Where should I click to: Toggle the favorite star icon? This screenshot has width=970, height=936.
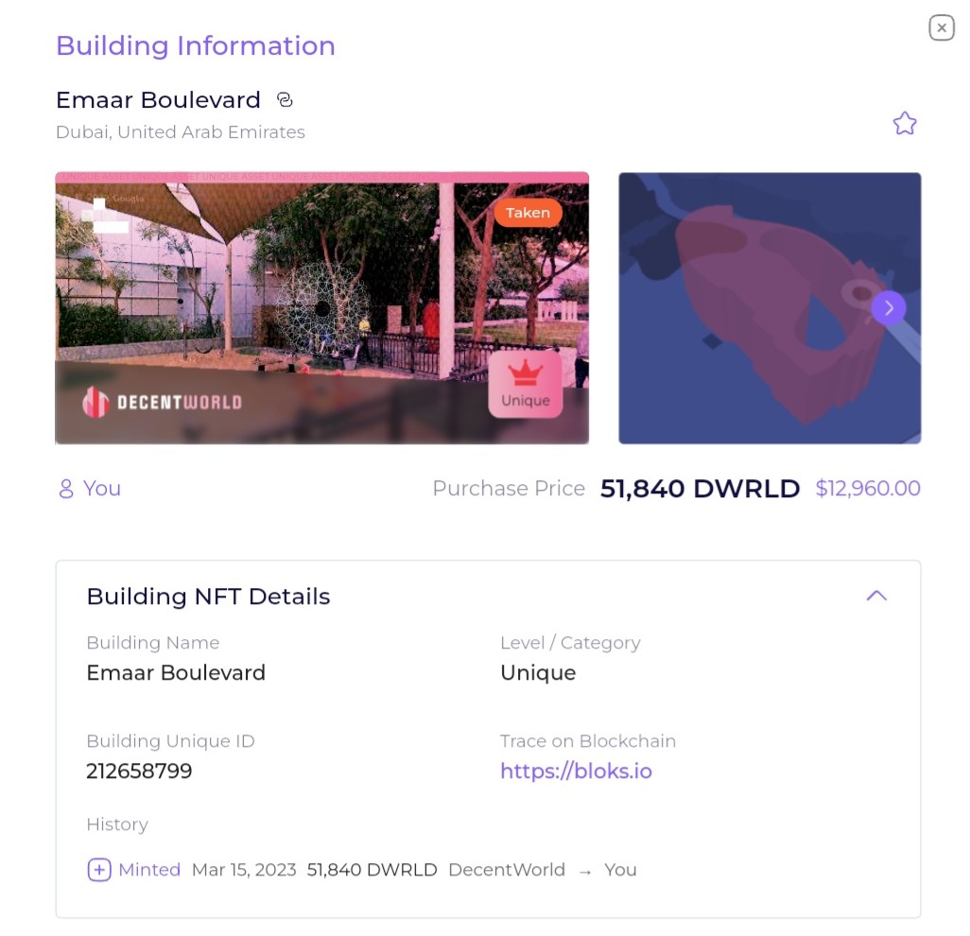point(905,123)
